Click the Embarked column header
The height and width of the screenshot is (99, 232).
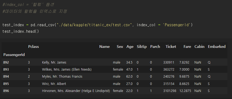point(217,47)
